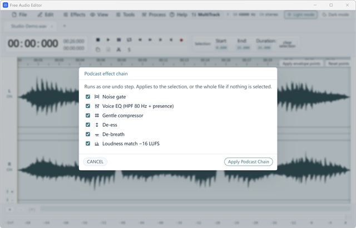The width and height of the screenshot is (356, 228).
Task: Click the red record button
Action: point(181,40)
